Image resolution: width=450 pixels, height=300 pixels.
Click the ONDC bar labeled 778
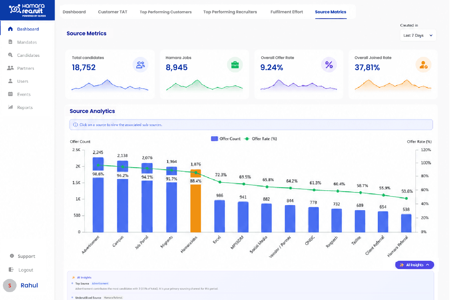tap(314, 219)
